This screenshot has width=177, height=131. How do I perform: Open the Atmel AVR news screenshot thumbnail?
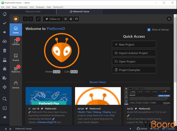(147, 96)
